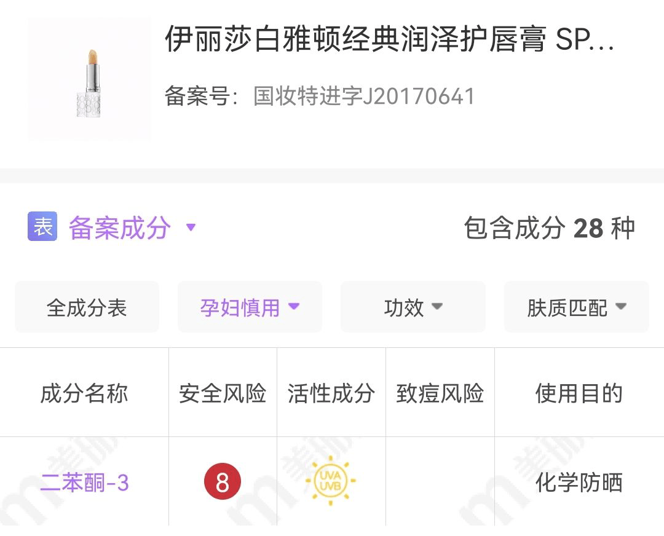Select the 活性成分 column header
This screenshot has height=536, width=664.
(x=331, y=393)
